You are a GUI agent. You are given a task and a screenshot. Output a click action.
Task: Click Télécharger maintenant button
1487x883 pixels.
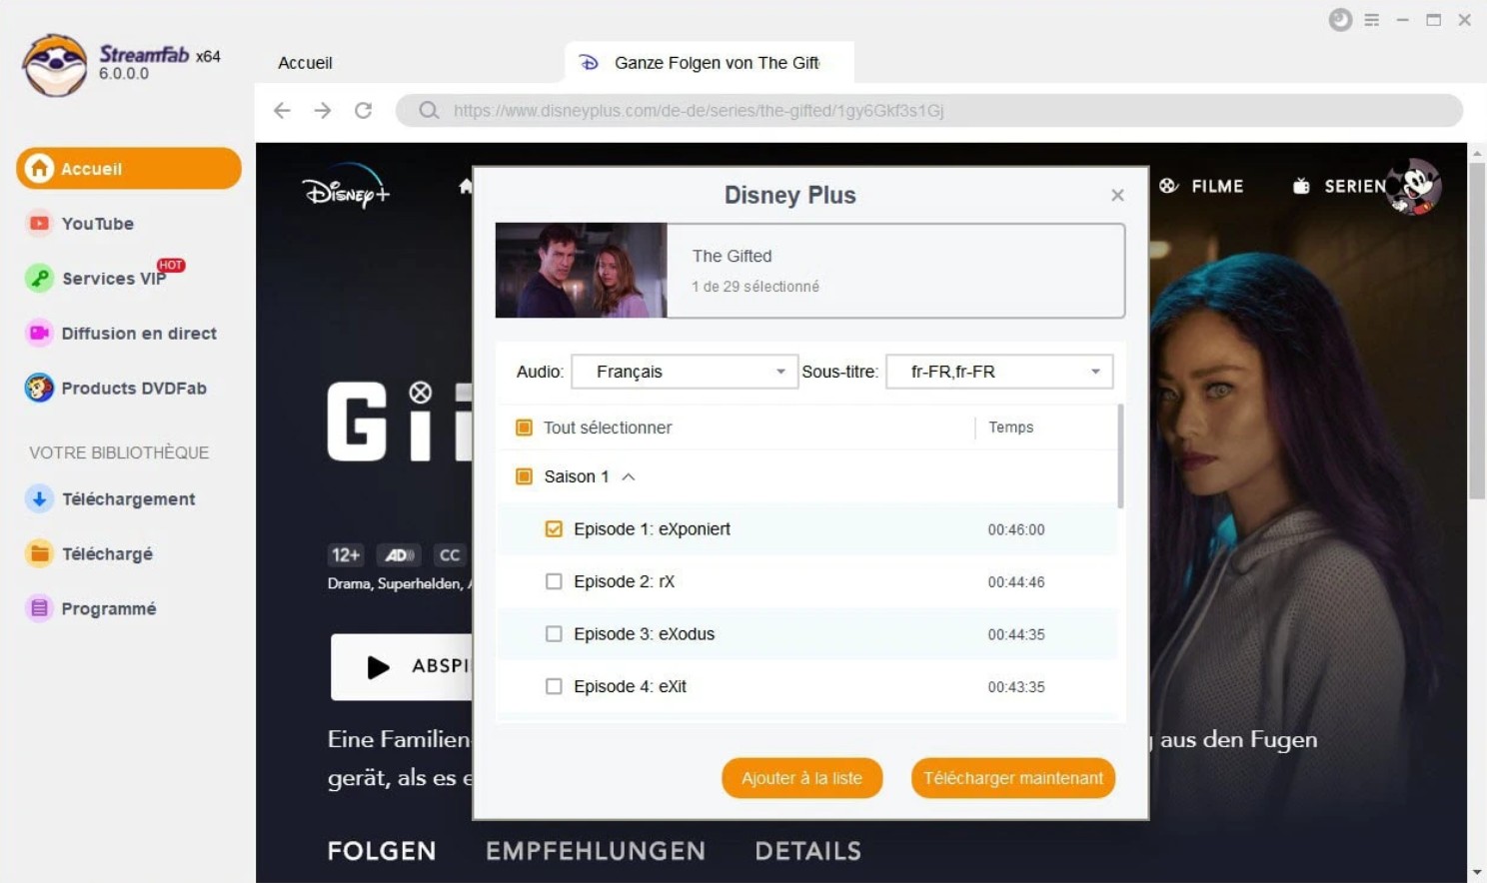tap(1013, 778)
